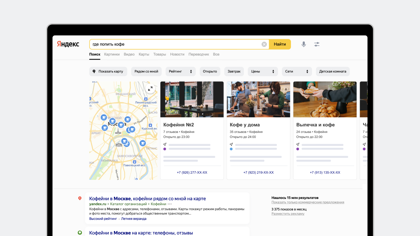Open the Новости tab
The width and height of the screenshot is (420, 236).
(x=177, y=54)
